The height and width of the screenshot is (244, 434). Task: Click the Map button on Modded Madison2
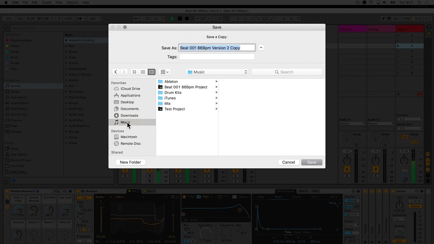point(57,191)
